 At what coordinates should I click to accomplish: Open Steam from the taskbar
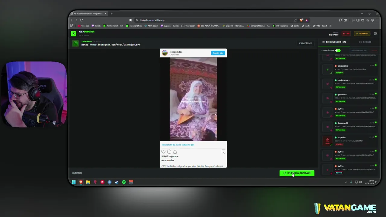coord(117,182)
